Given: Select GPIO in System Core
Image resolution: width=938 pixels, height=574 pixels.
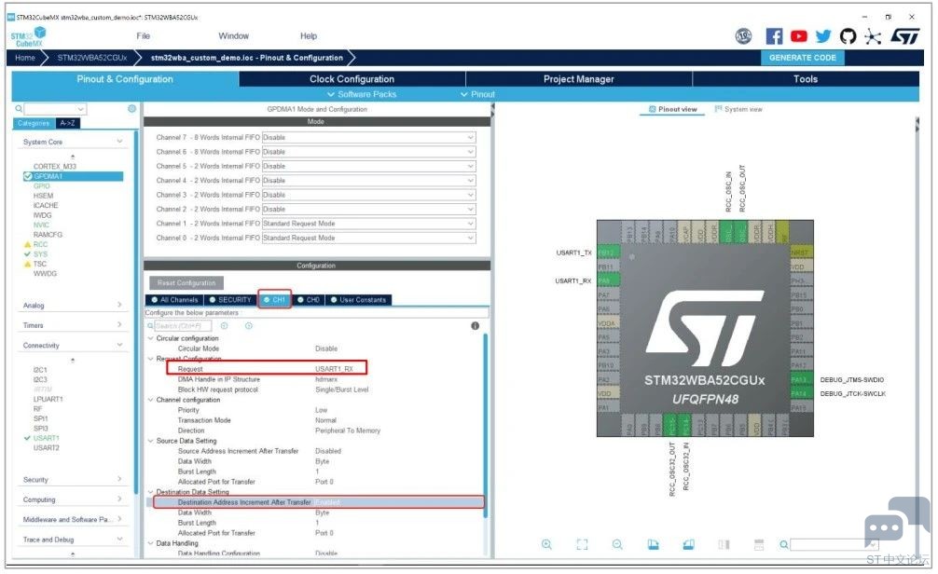Looking at the screenshot, I should tap(42, 186).
